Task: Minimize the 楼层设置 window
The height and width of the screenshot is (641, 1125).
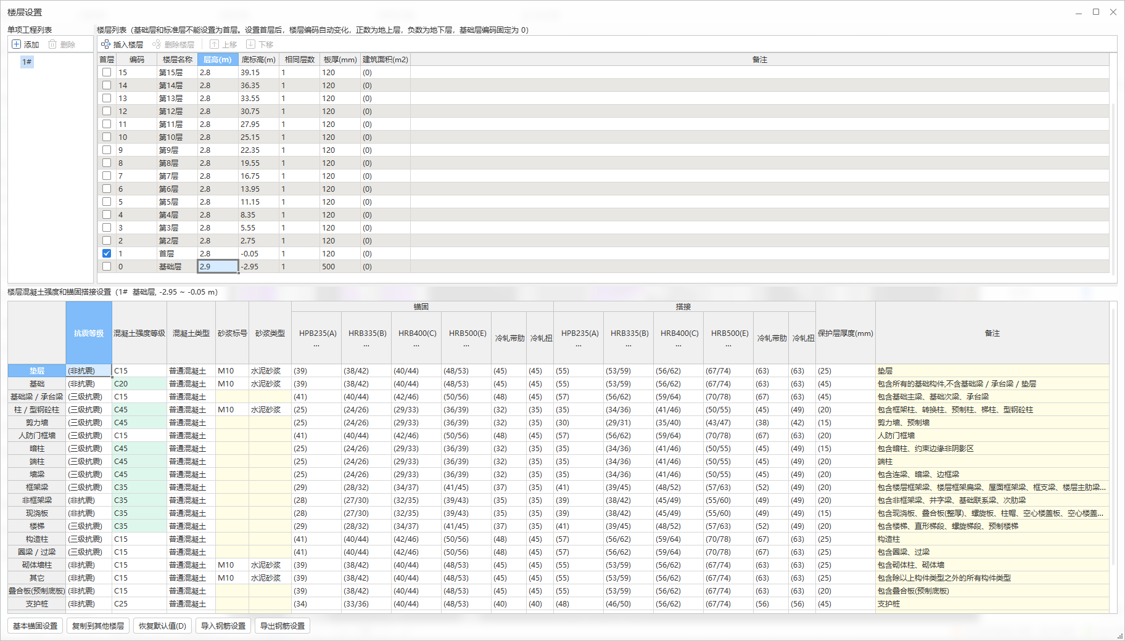Action: coord(1079,12)
